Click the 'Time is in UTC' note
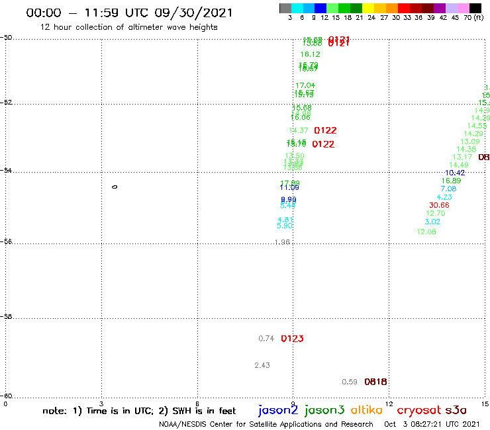 tap(119, 411)
